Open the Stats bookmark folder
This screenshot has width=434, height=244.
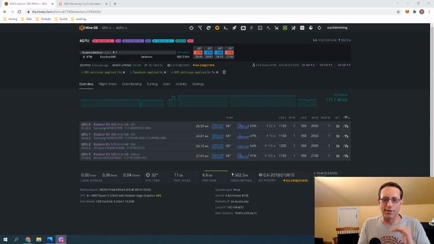(x=26, y=19)
